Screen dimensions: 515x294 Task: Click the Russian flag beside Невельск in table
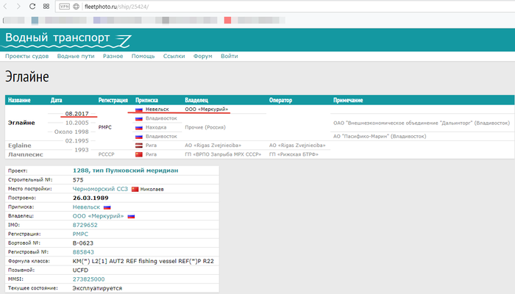pyautogui.click(x=138, y=109)
